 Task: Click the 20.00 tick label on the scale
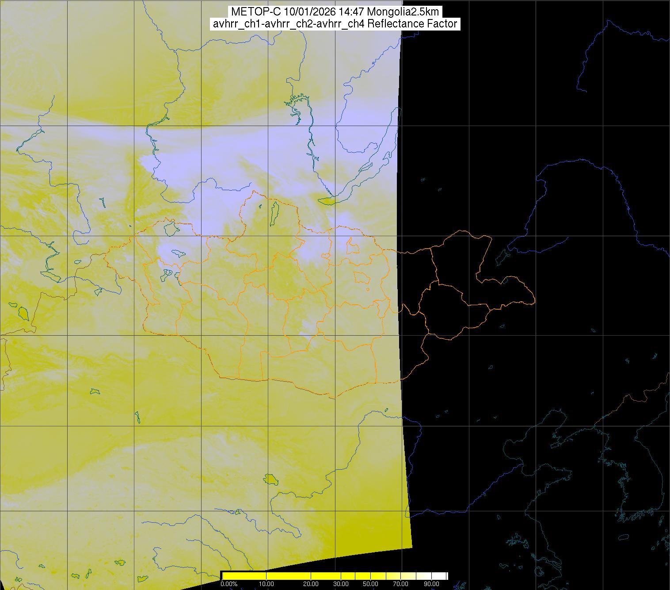(311, 584)
